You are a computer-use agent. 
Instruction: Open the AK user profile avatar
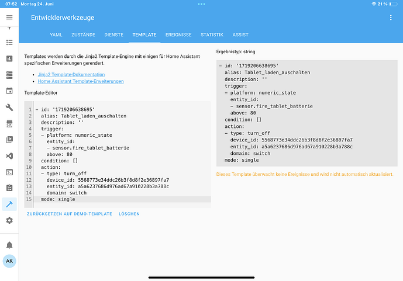point(9,261)
